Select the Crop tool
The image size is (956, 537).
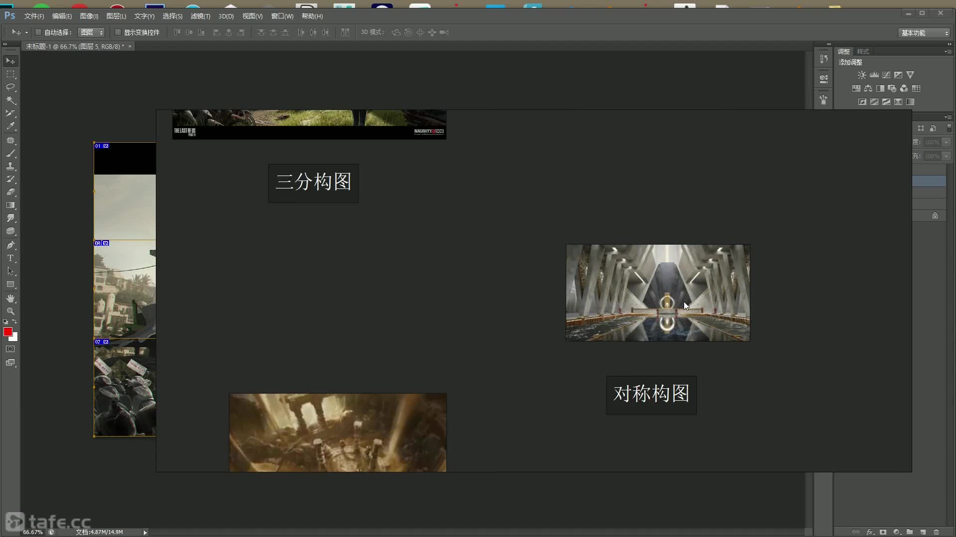[x=10, y=113]
